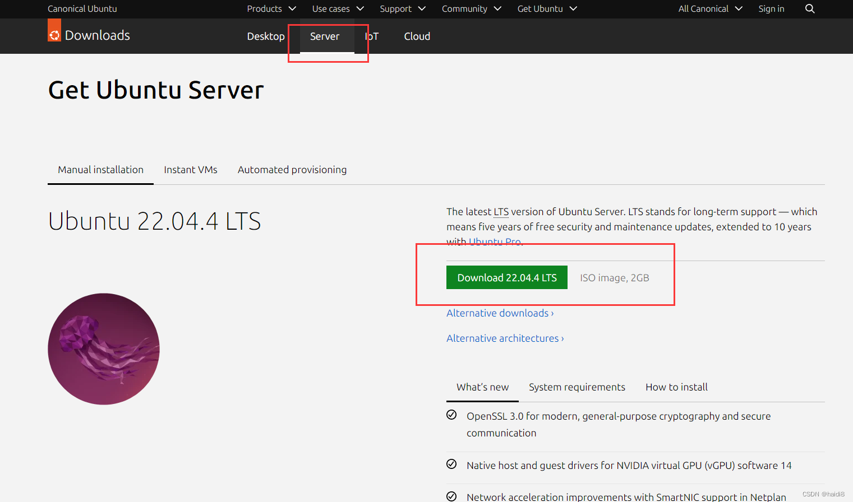This screenshot has height=502, width=853.
Task: Open the Alternative architectures link
Action: coord(505,338)
